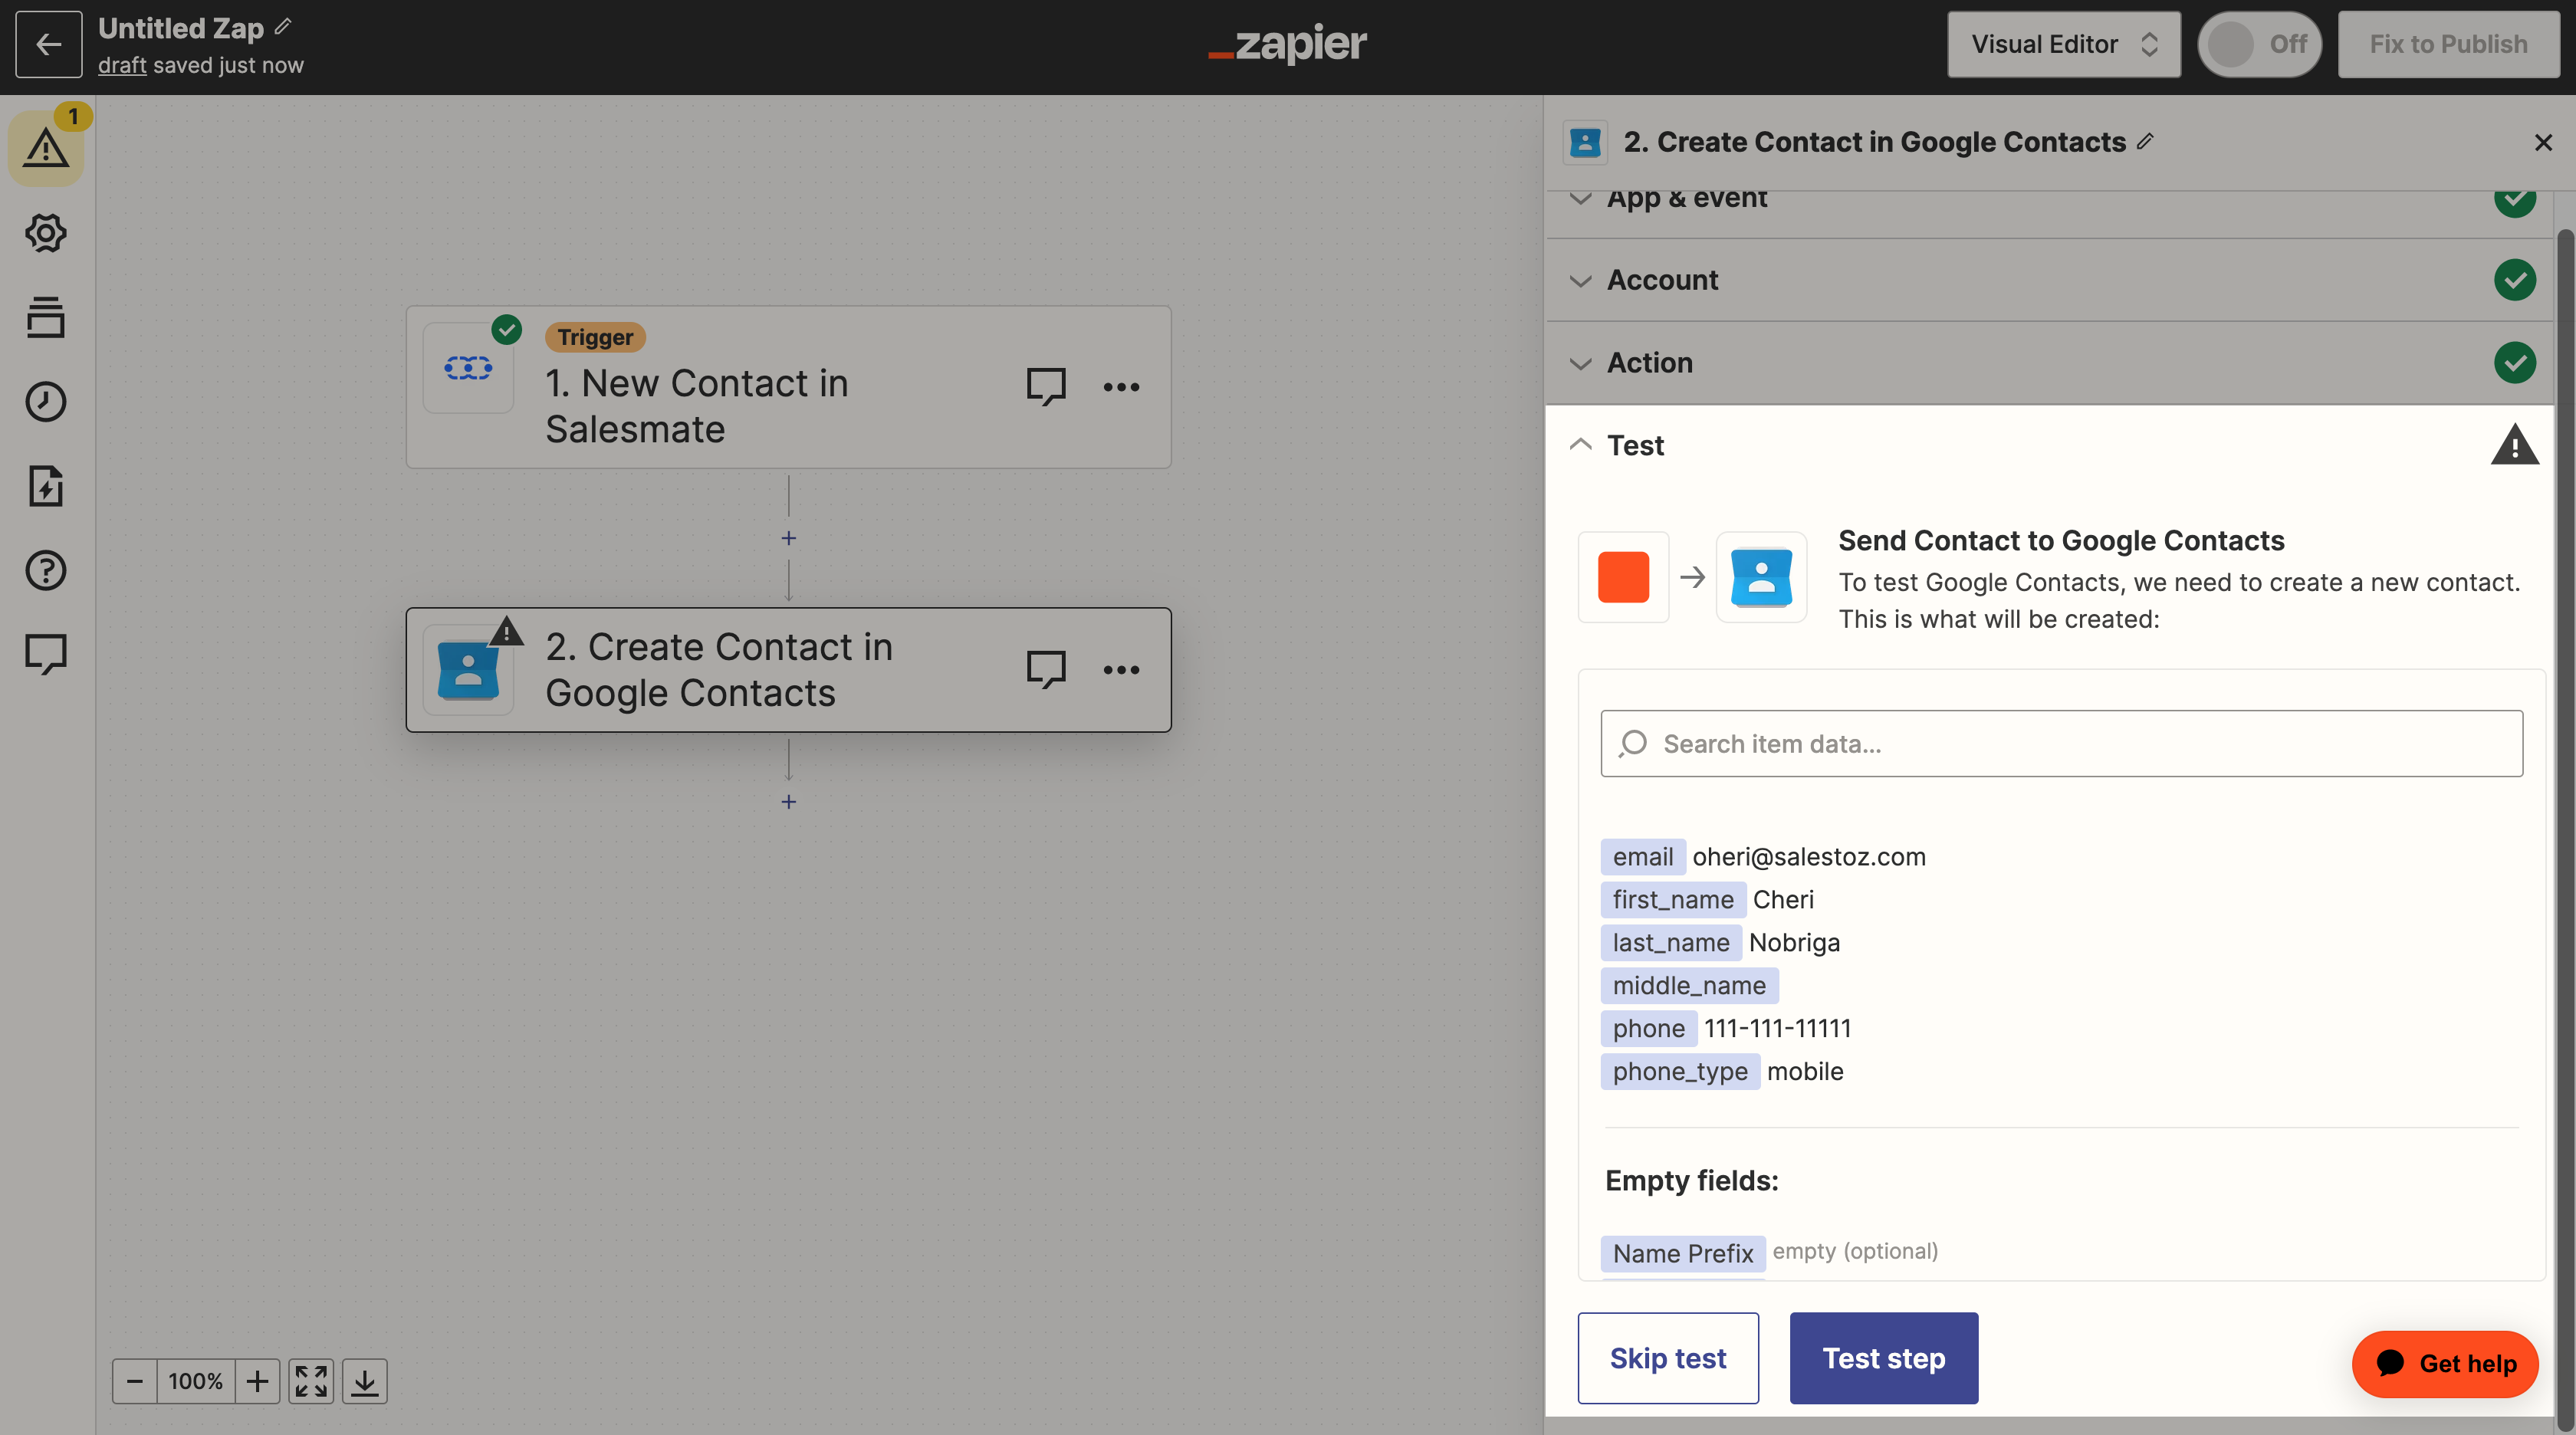Screen dimensions: 2576x1435
Task: Select the New Contact in Salesmate step
Action: coord(788,387)
